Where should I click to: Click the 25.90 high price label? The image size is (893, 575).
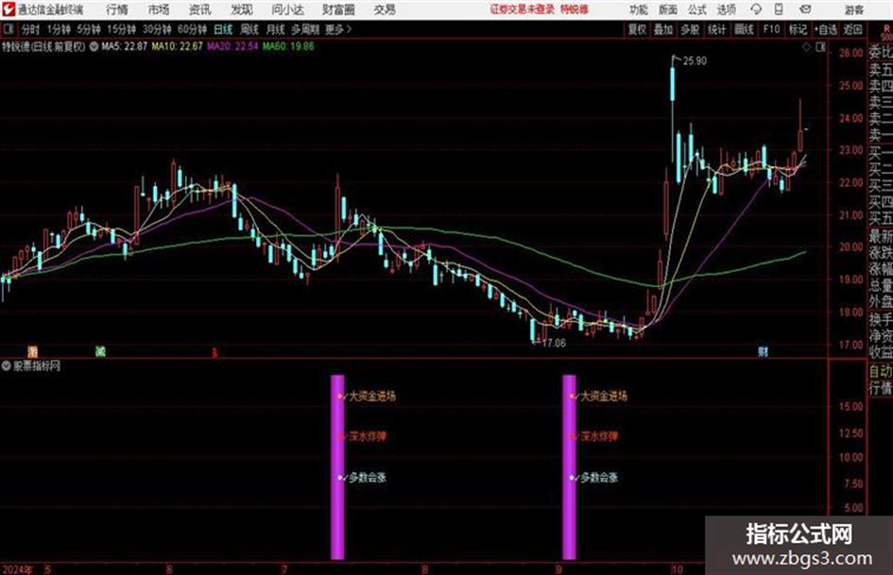pos(695,61)
